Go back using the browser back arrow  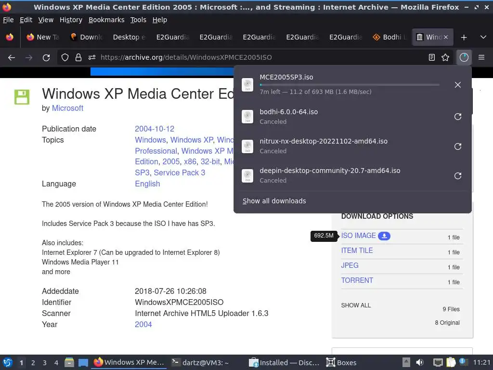[12, 58]
